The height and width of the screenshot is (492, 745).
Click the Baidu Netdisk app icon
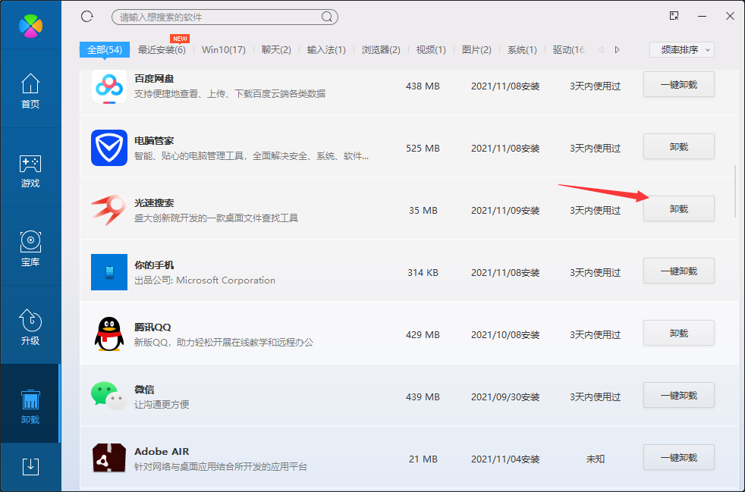pyautogui.click(x=109, y=86)
